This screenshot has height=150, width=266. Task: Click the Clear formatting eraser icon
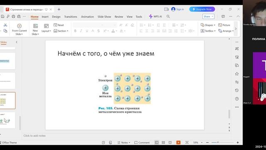(132, 25)
